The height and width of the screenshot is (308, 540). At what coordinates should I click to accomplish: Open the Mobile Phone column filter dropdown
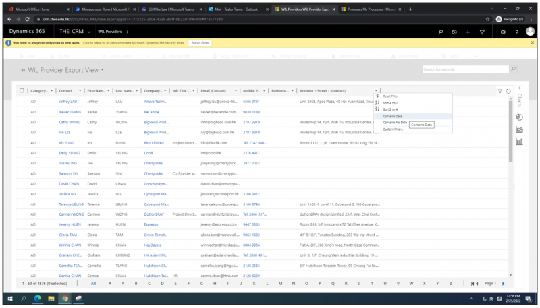tap(264, 91)
